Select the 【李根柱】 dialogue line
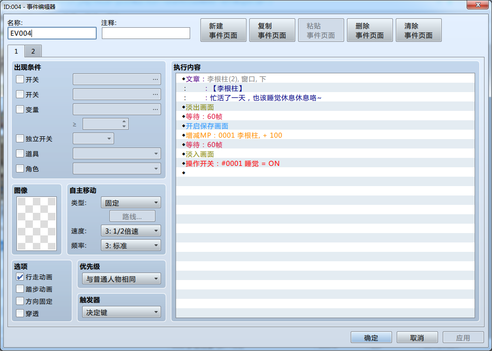Screen dimensions: 492x351 pos(325,88)
